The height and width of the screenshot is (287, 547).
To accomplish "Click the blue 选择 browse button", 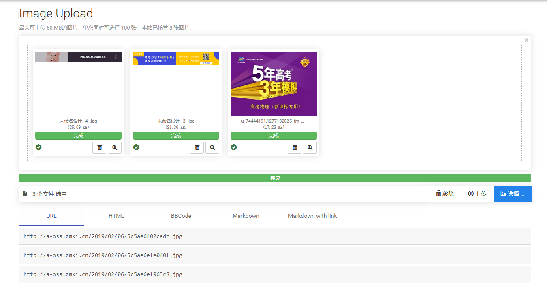I will tap(513, 194).
